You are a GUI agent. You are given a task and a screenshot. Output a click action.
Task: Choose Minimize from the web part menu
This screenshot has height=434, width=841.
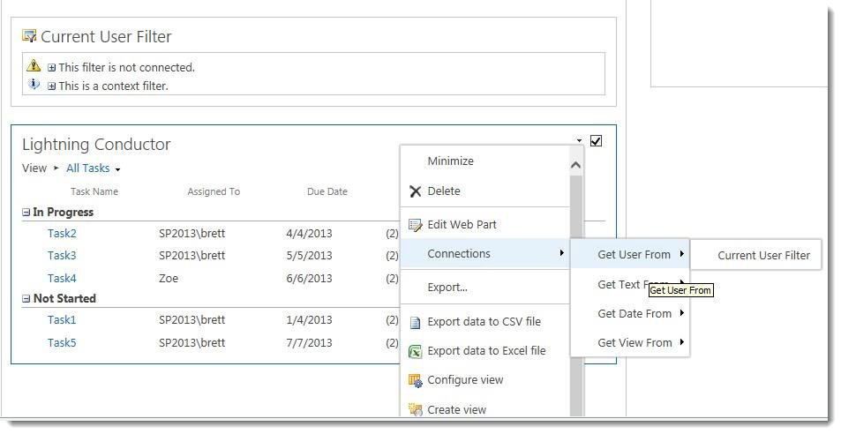(x=450, y=161)
